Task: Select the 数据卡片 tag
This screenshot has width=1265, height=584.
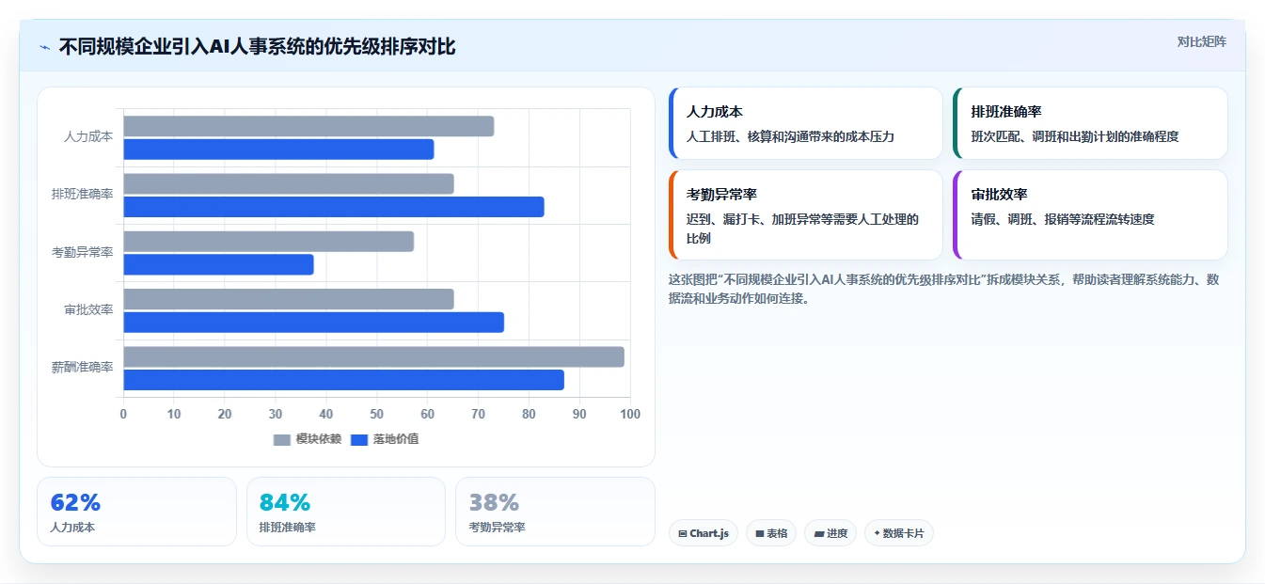Action: [x=899, y=533]
